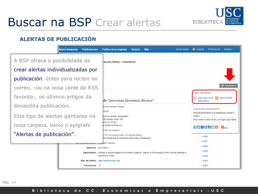Click the USC Biblioteca logo
The width and height of the screenshot is (258, 194).
click(x=218, y=16)
